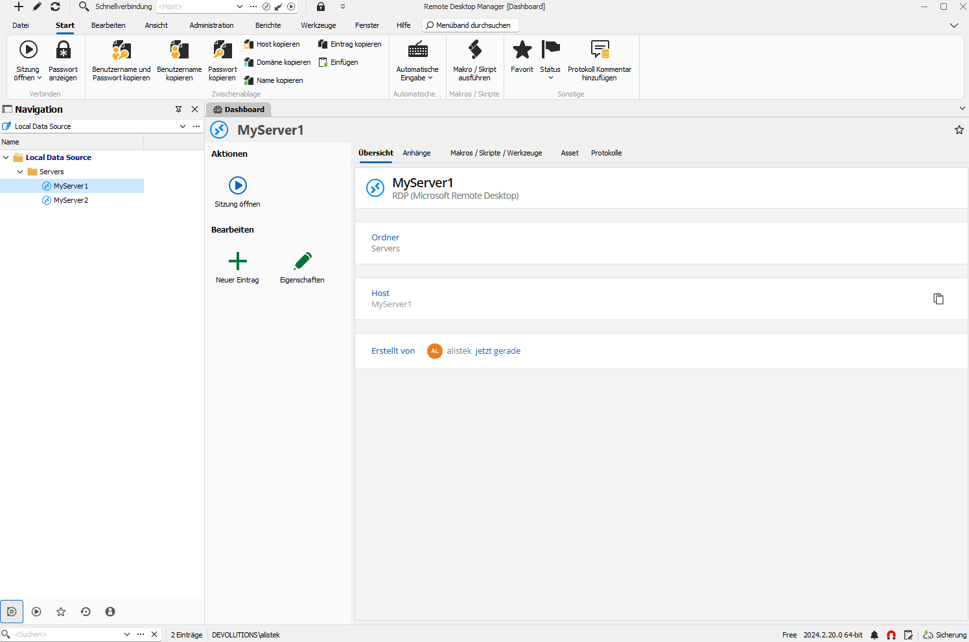This screenshot has height=642, width=969.
Task: Toggle the favorite star for MyServer1 dashboard
Action: click(x=959, y=130)
